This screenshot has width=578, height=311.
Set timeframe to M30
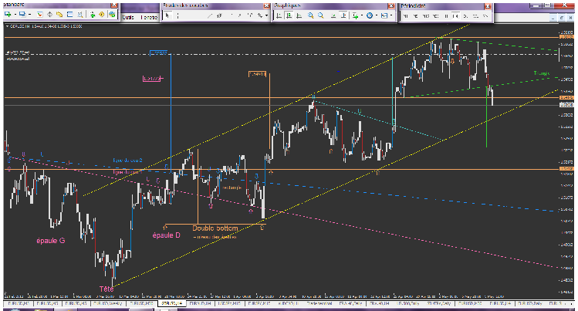435,16
